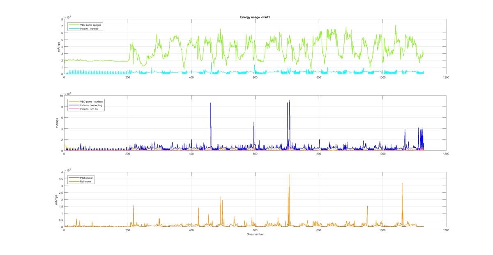Click the 'mAmps' label of top plot

pos(58,47)
